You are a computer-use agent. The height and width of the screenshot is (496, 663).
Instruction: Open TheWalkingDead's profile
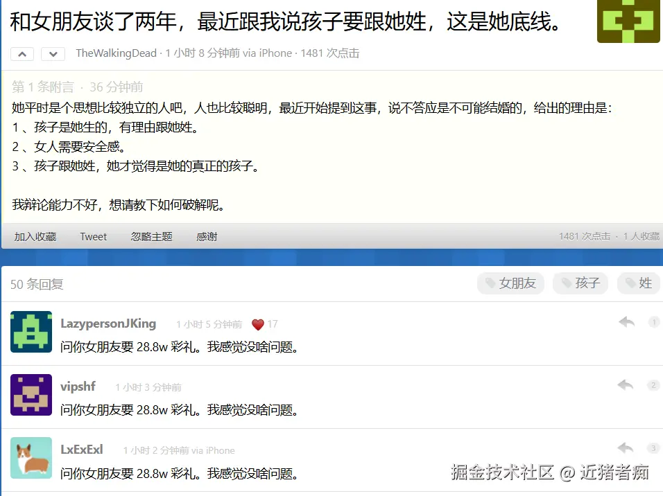(x=117, y=53)
